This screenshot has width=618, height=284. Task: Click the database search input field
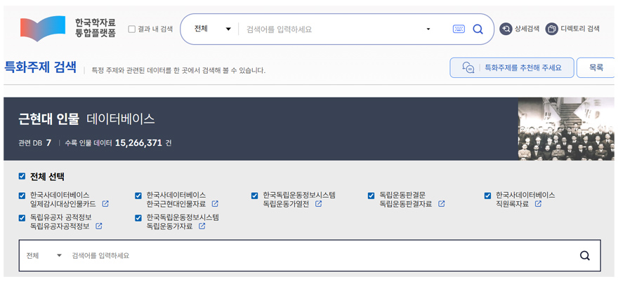tap(316, 256)
